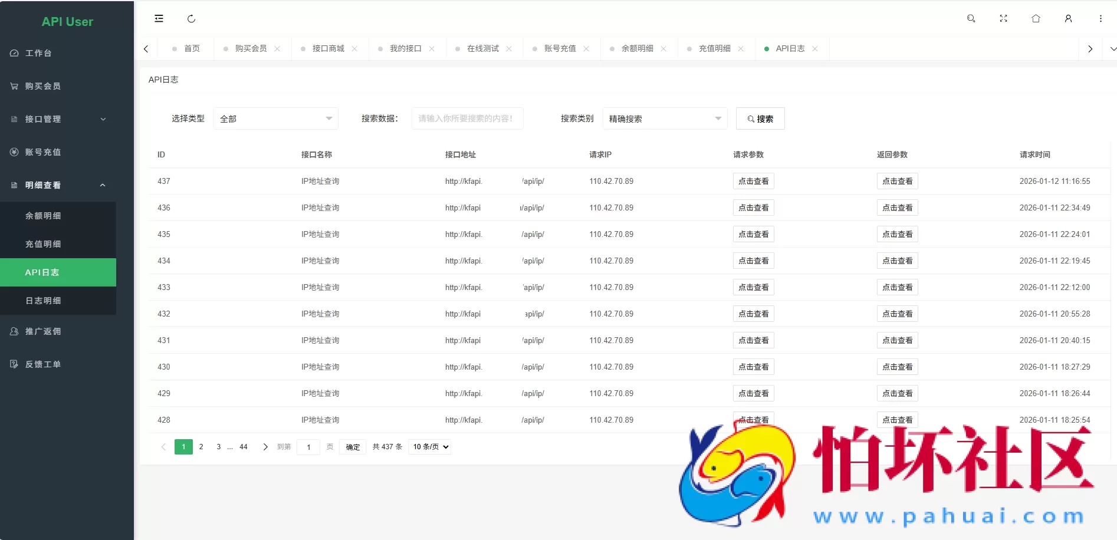Open the 精确搜索 search category dropdown

664,118
